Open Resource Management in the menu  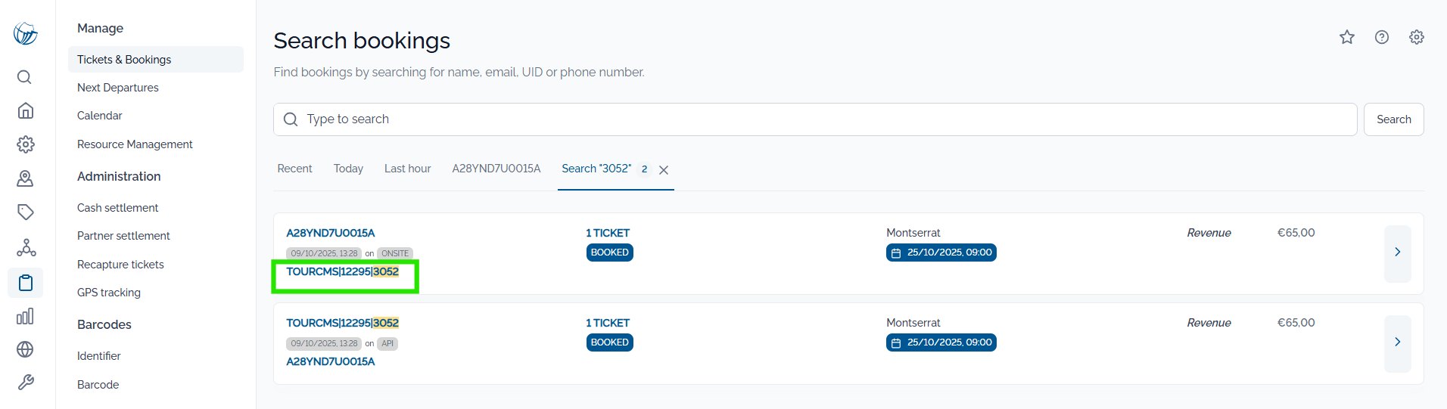(135, 144)
